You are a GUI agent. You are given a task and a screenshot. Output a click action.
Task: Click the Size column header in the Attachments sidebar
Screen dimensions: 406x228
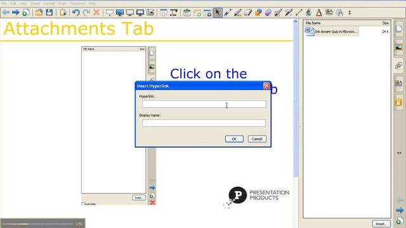[386, 23]
